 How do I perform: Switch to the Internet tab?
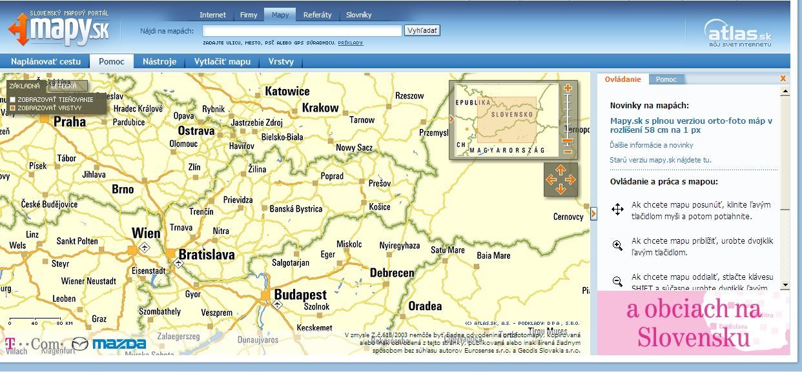213,15
